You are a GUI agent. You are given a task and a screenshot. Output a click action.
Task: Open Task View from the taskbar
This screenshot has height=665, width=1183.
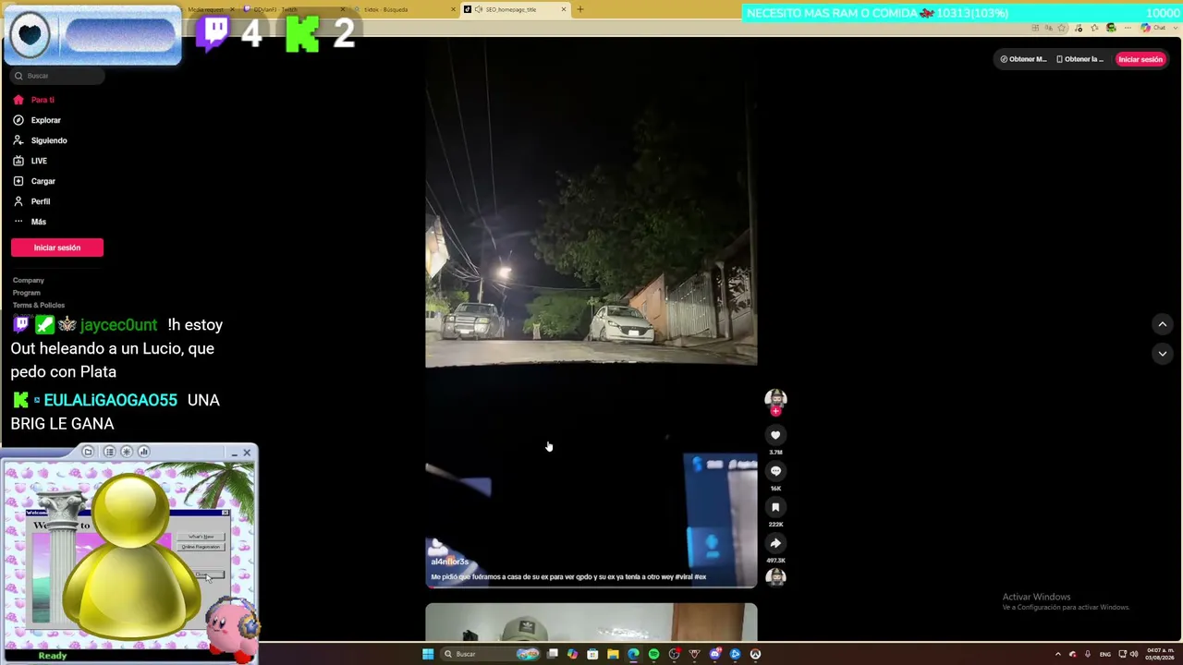(x=552, y=654)
